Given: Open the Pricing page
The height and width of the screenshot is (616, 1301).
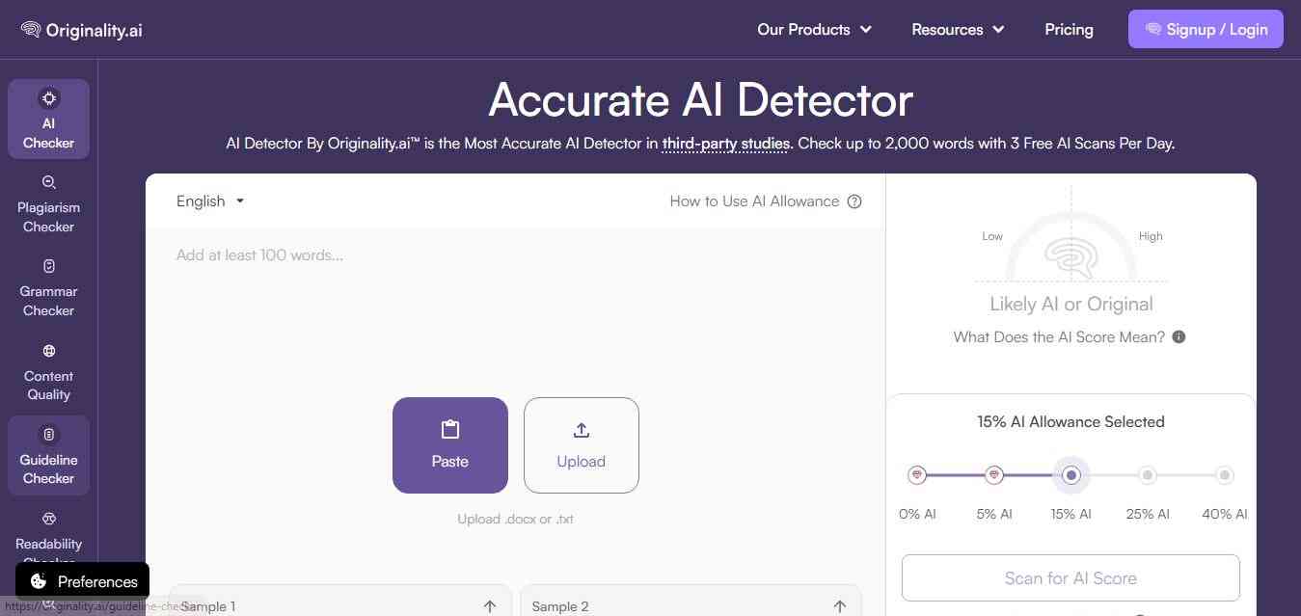Looking at the screenshot, I should [1069, 30].
